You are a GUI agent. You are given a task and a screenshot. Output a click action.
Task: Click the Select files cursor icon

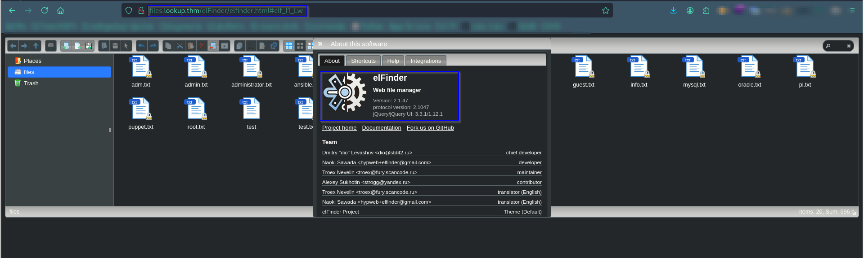tap(126, 46)
